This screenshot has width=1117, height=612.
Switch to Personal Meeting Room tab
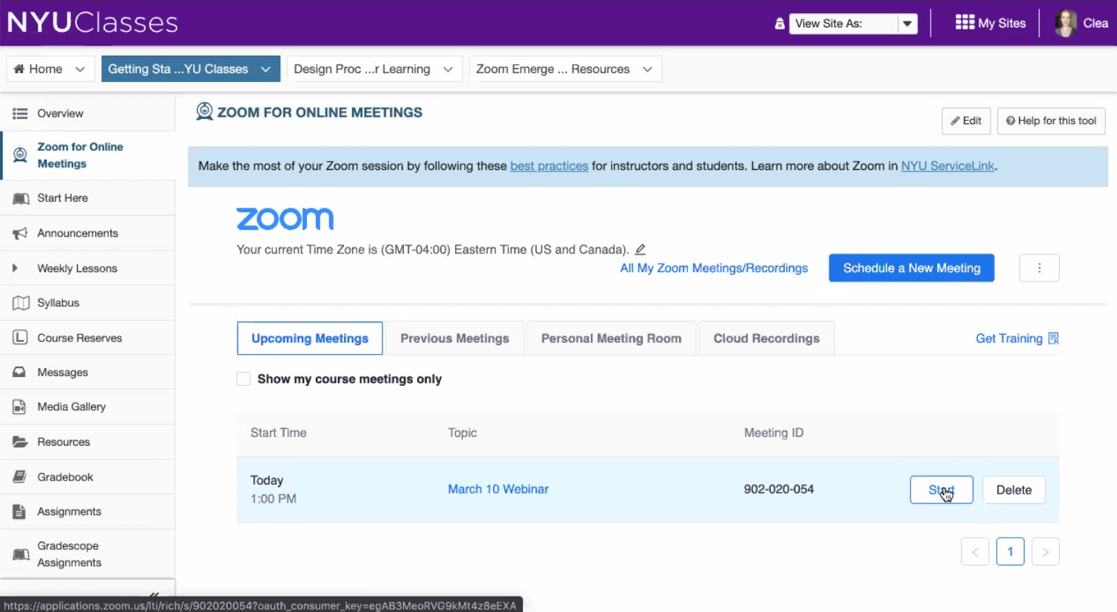click(611, 339)
